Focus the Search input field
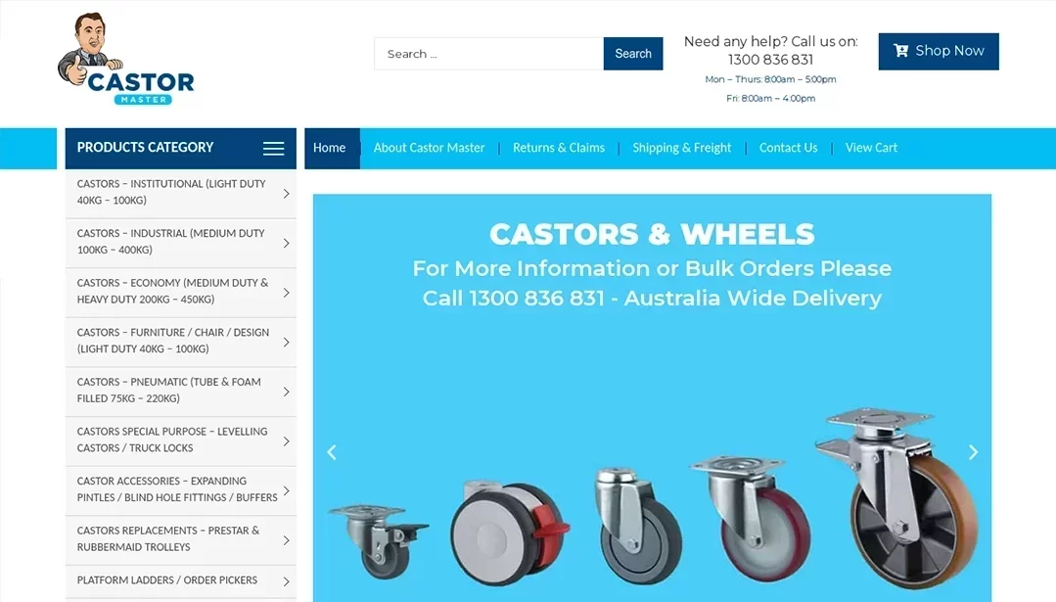Image resolution: width=1056 pixels, height=602 pixels. pyautogui.click(x=489, y=54)
